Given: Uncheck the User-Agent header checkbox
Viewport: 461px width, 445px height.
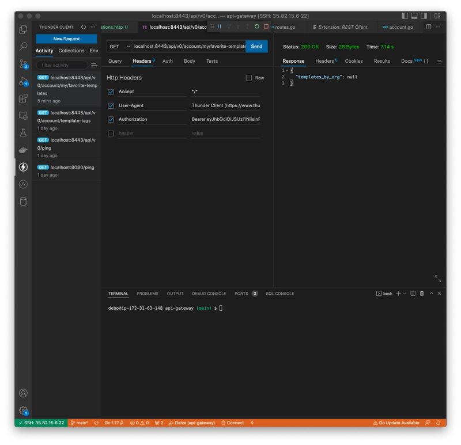Looking at the screenshot, I should 111,106.
